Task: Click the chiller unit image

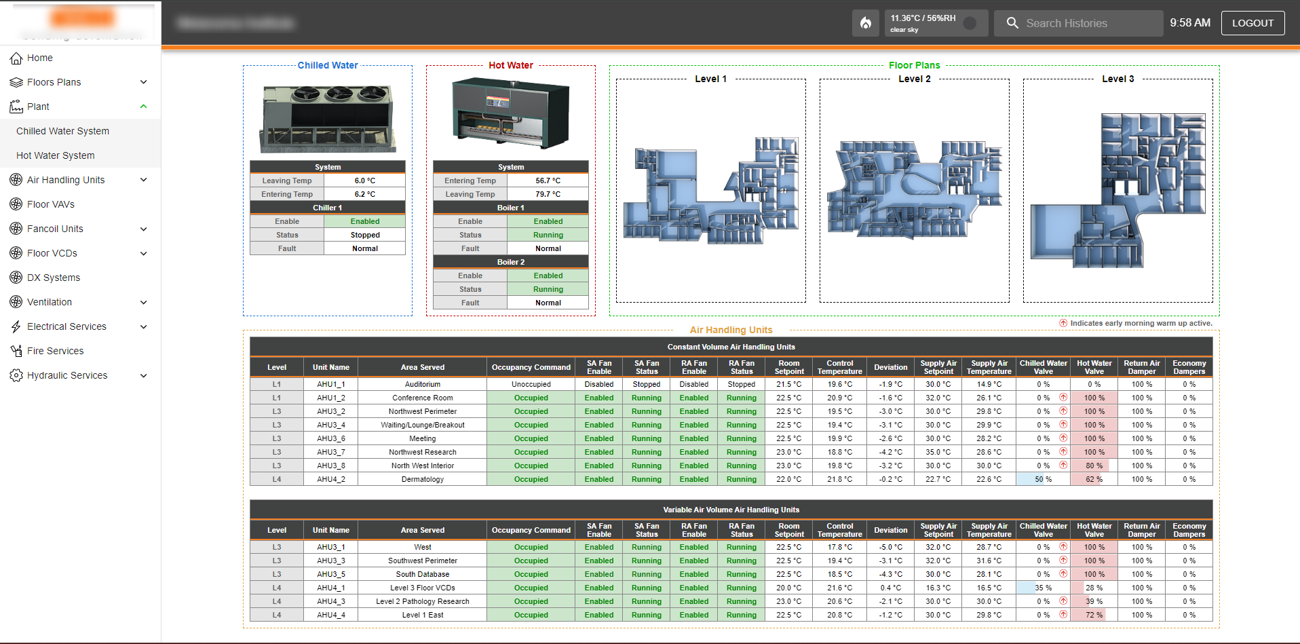Action: [328, 118]
